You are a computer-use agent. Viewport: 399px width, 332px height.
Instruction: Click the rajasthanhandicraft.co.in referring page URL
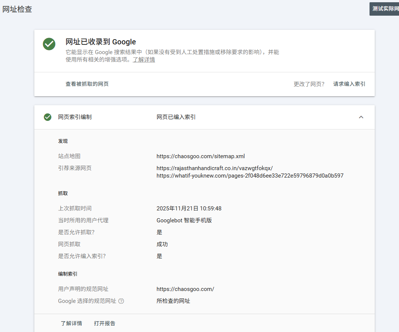214,168
